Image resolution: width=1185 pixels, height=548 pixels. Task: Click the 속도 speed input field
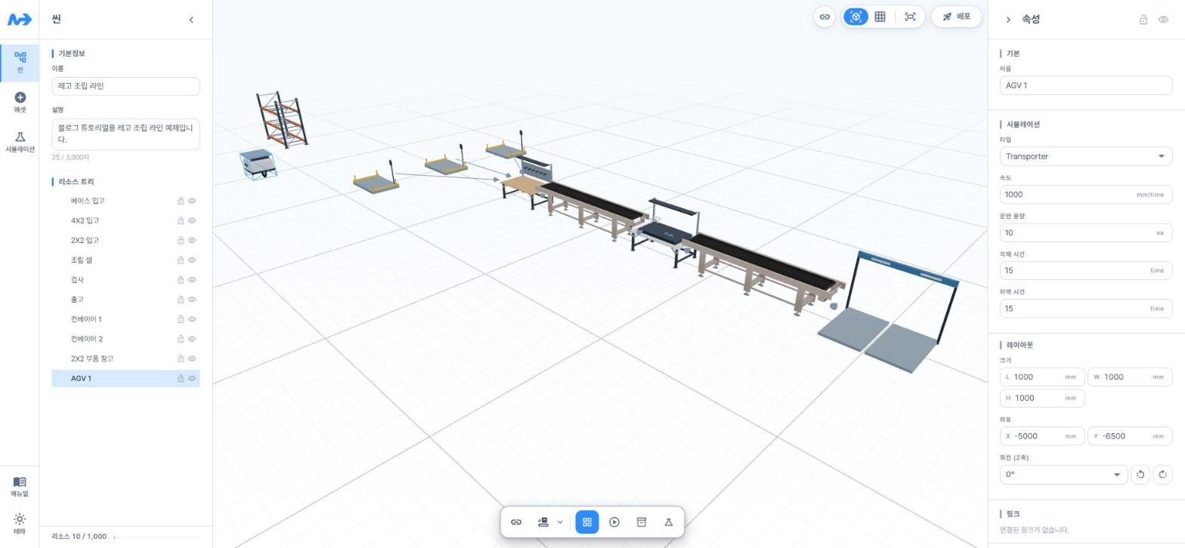(1086, 194)
